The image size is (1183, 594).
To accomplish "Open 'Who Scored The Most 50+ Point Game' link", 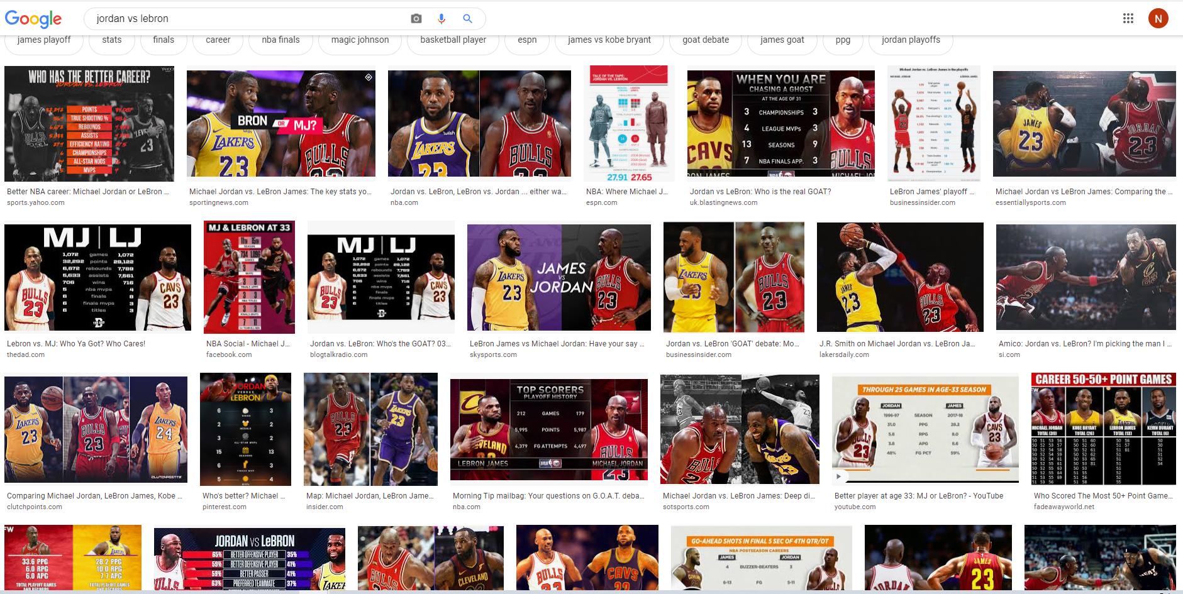I will coord(1103,496).
